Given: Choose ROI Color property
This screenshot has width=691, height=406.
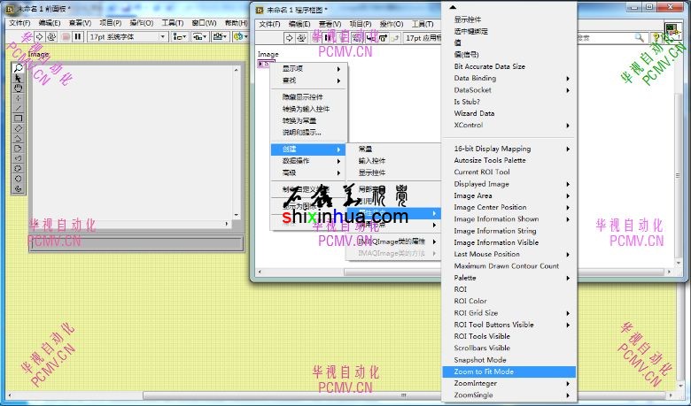Looking at the screenshot, I should coord(470,302).
